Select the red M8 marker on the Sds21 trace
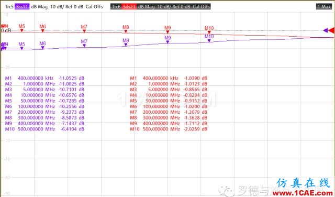 point(126,31)
